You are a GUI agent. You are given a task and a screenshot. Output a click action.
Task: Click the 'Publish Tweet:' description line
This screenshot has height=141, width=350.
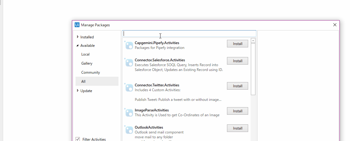point(178,100)
